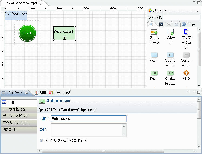This screenshot has height=154, width=202.
Task: Maximize the editor area
Action: click(x=199, y=2)
